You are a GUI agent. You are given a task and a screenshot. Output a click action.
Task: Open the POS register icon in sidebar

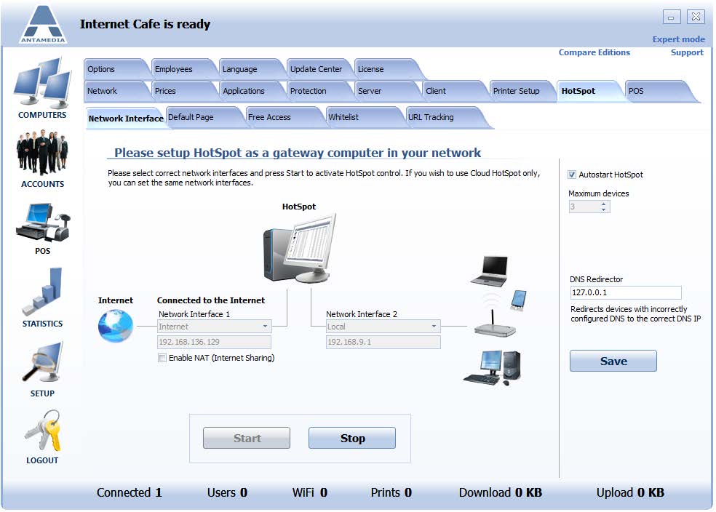(42, 223)
